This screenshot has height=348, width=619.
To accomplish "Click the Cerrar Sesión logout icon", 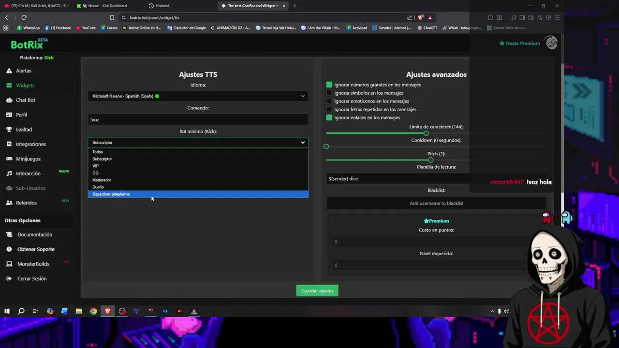I will pos(9,278).
